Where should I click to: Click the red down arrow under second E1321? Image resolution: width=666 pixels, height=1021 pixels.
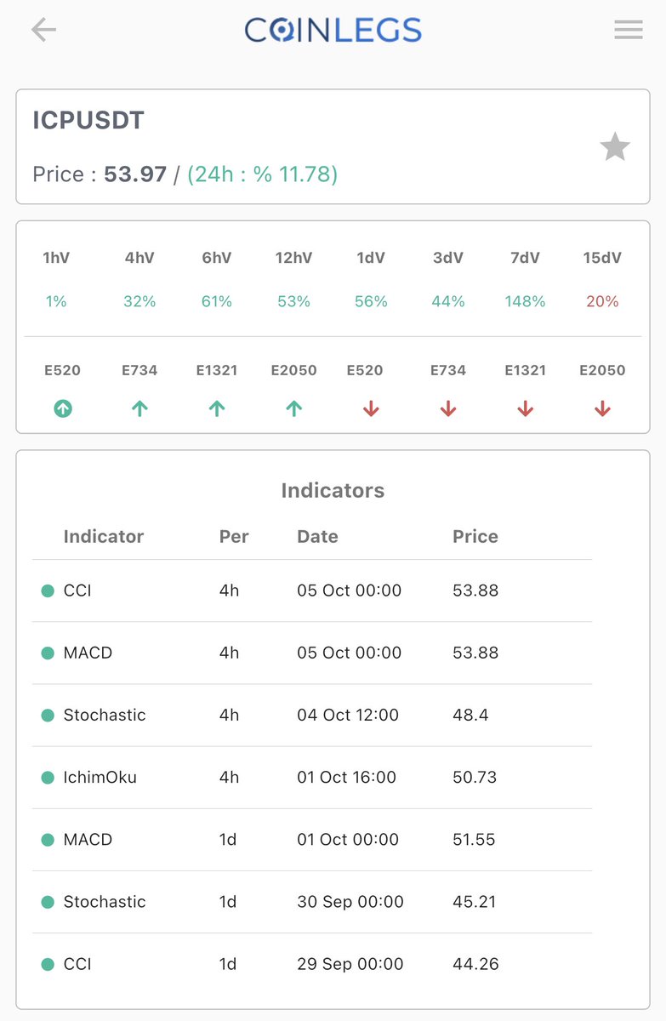526,408
